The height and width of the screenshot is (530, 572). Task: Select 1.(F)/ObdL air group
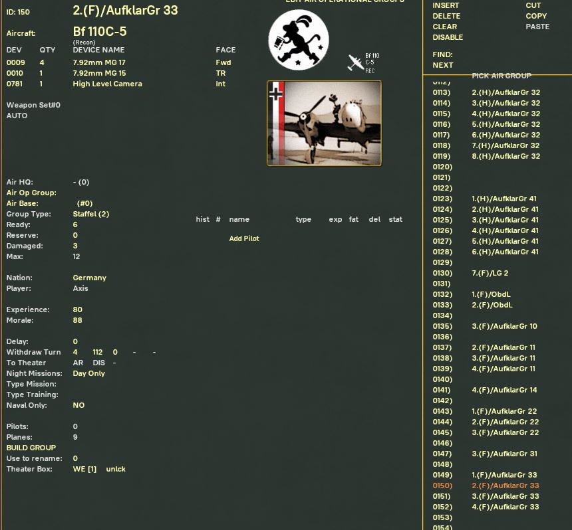coord(491,294)
